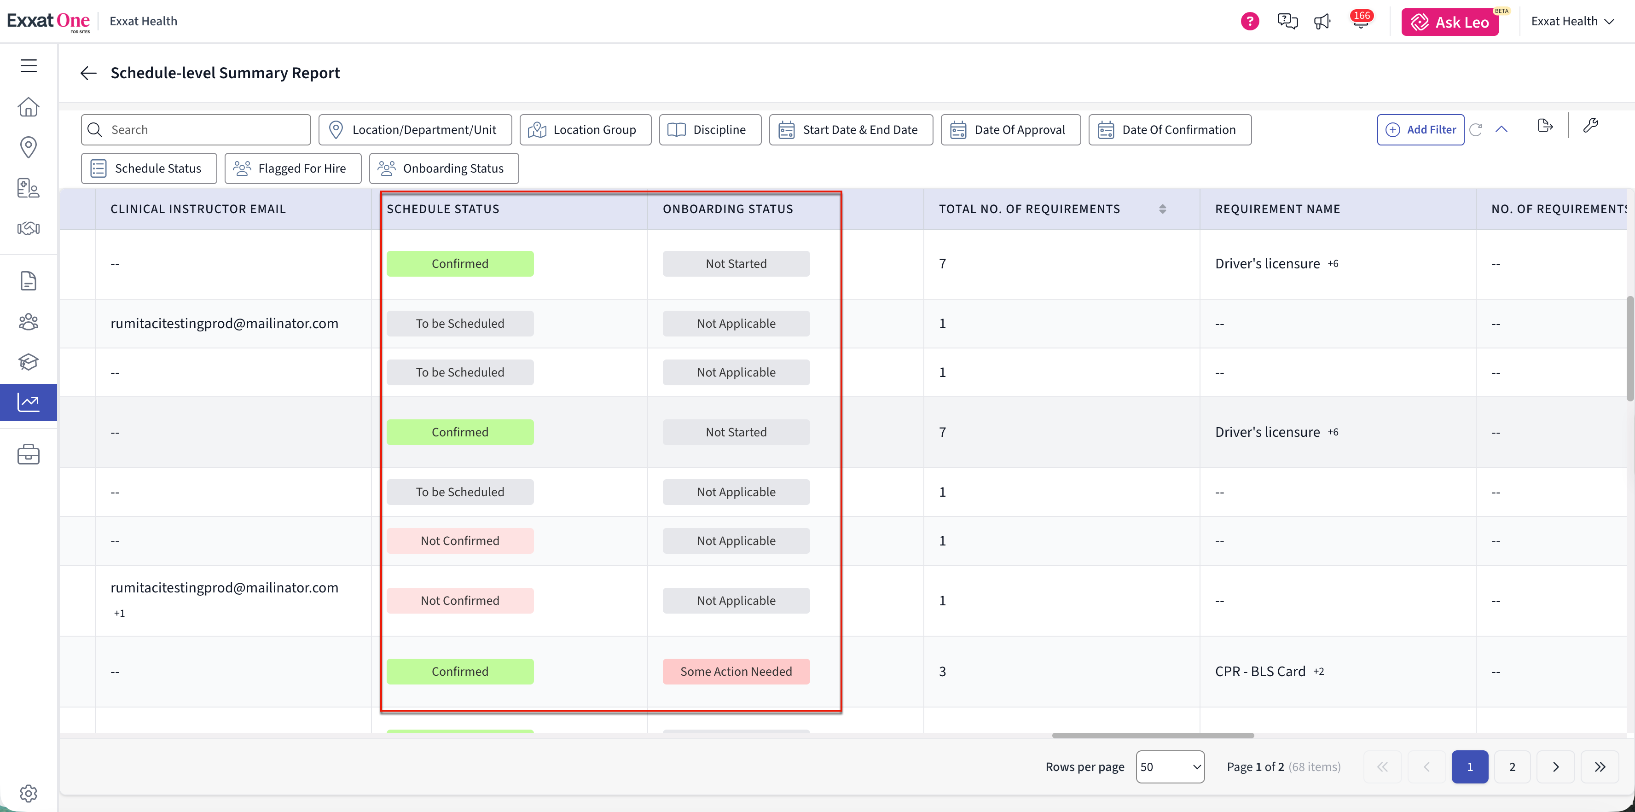
Task: Open the briefcase sidebar icon
Action: (29, 455)
